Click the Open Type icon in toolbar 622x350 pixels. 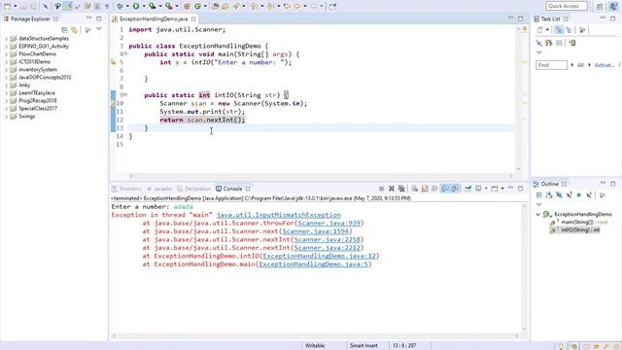tap(216, 6)
